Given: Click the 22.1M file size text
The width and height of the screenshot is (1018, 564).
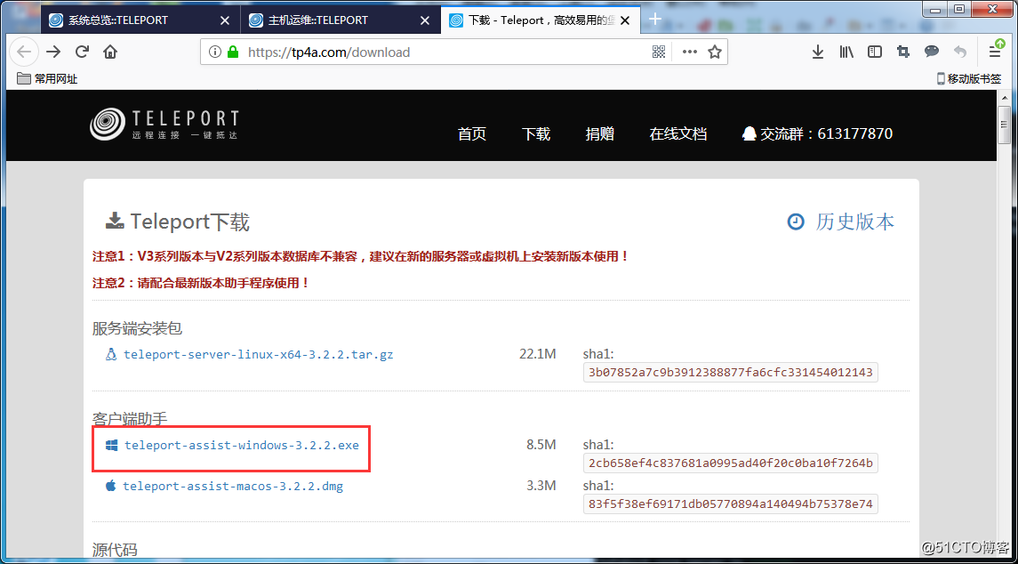Looking at the screenshot, I should [538, 355].
